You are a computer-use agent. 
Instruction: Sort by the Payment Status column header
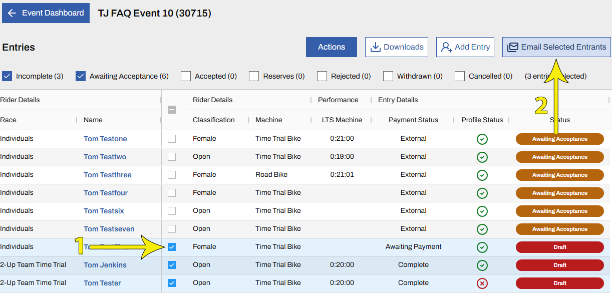413,120
